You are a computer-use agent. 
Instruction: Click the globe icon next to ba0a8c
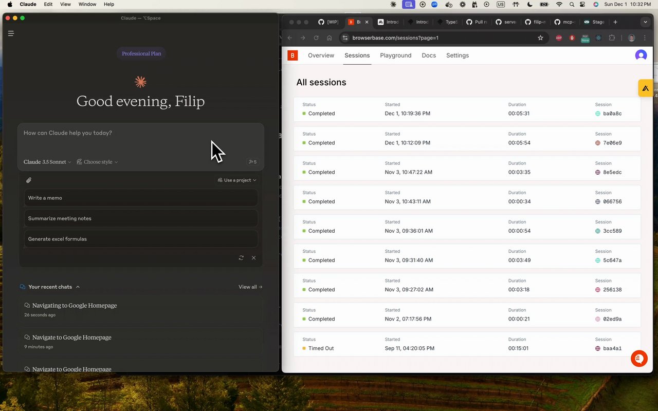tap(598, 114)
